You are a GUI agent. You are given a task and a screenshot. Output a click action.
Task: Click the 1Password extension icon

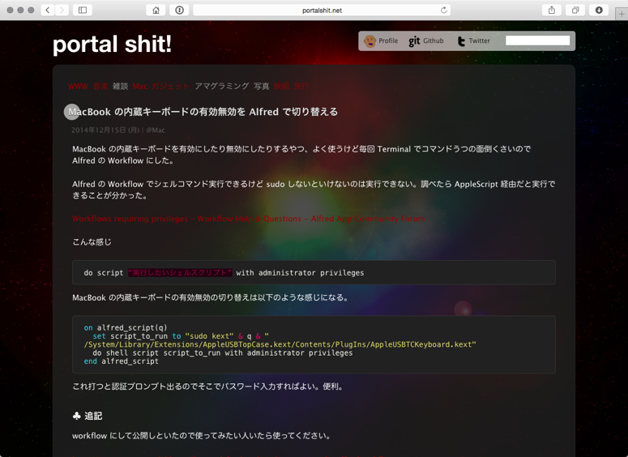179,10
